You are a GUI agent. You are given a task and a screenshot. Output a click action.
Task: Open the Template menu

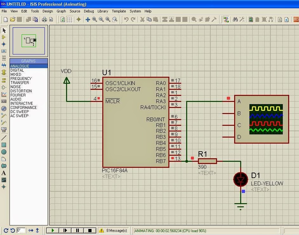[x=119, y=11]
